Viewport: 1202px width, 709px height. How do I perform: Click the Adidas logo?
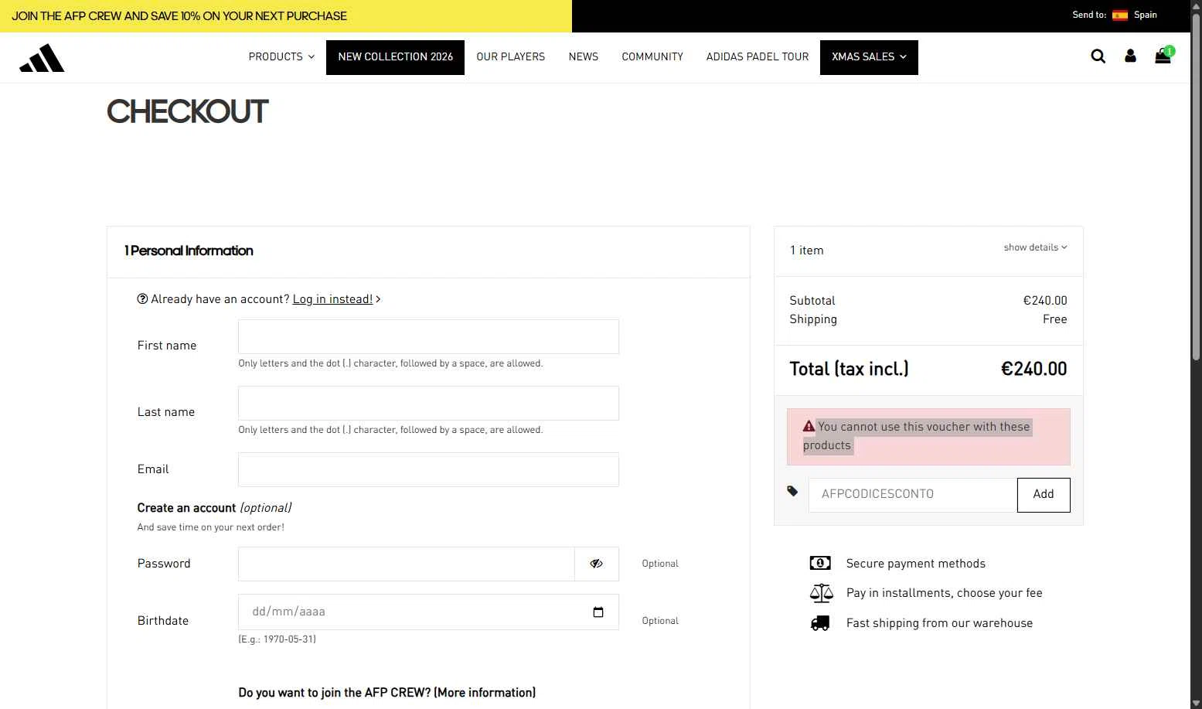(42, 58)
